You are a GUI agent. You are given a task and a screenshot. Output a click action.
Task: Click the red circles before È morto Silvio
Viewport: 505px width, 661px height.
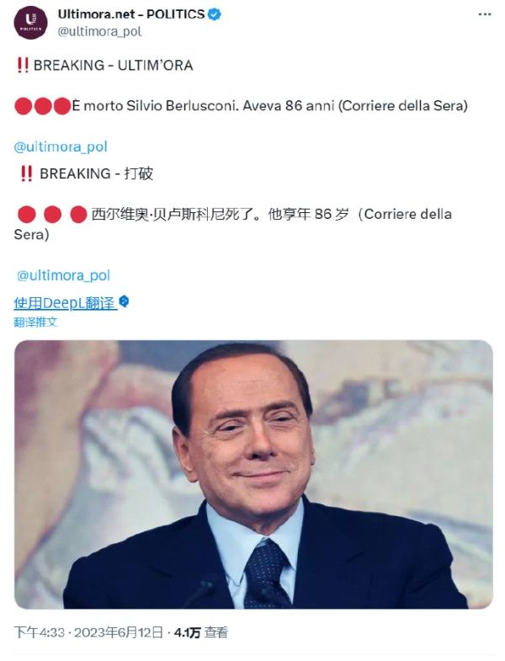[x=43, y=106]
